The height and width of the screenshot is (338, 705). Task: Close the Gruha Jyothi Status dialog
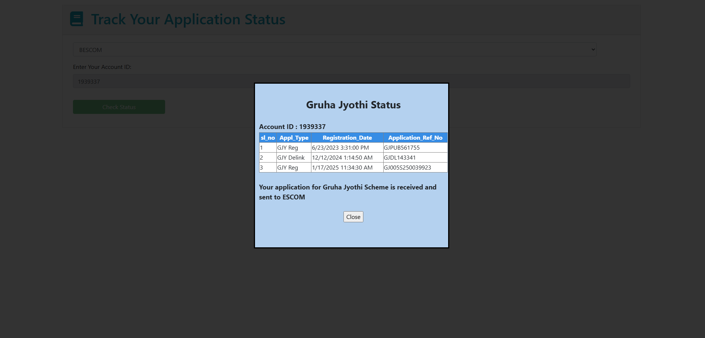point(353,217)
